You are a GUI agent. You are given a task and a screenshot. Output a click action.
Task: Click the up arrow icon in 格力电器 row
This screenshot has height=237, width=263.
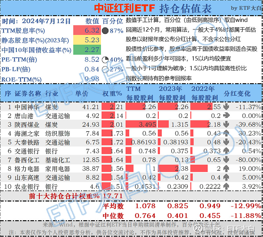pyautogui.click(x=226, y=168)
